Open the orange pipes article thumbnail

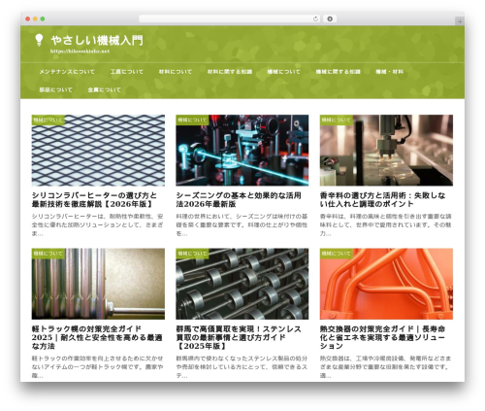[x=386, y=284]
